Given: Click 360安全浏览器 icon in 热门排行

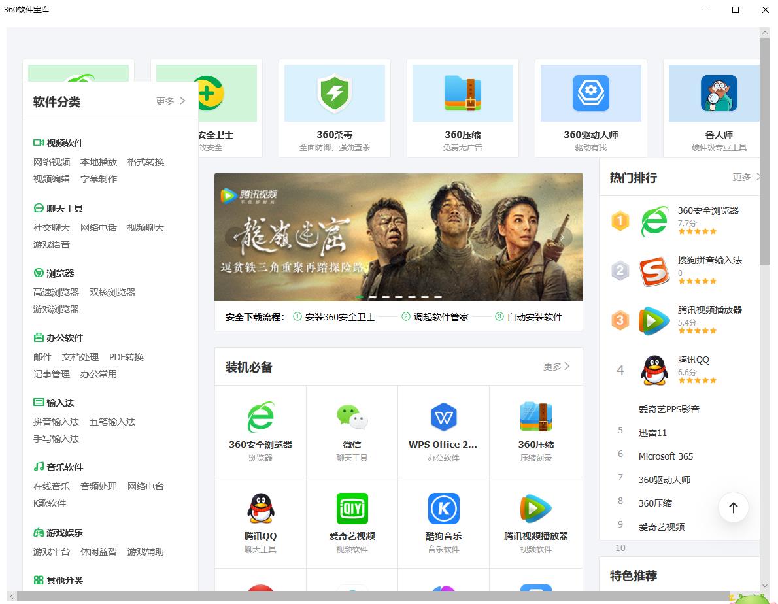Looking at the screenshot, I should click(654, 221).
